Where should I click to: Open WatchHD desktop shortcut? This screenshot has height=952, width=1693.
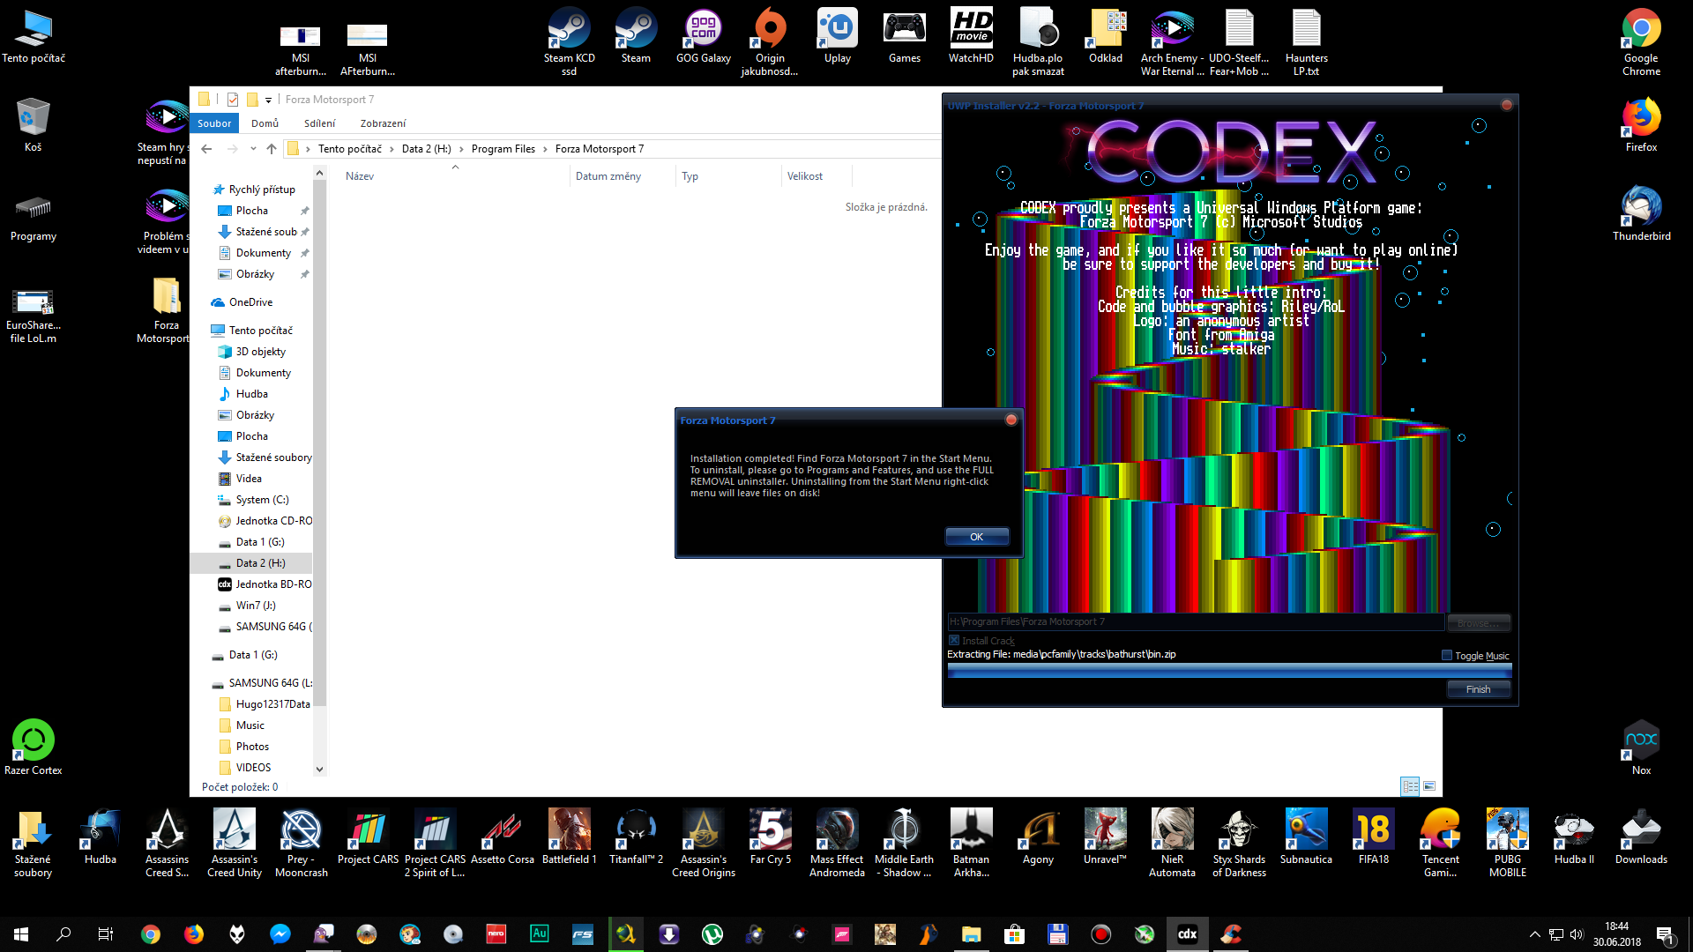coord(971,37)
